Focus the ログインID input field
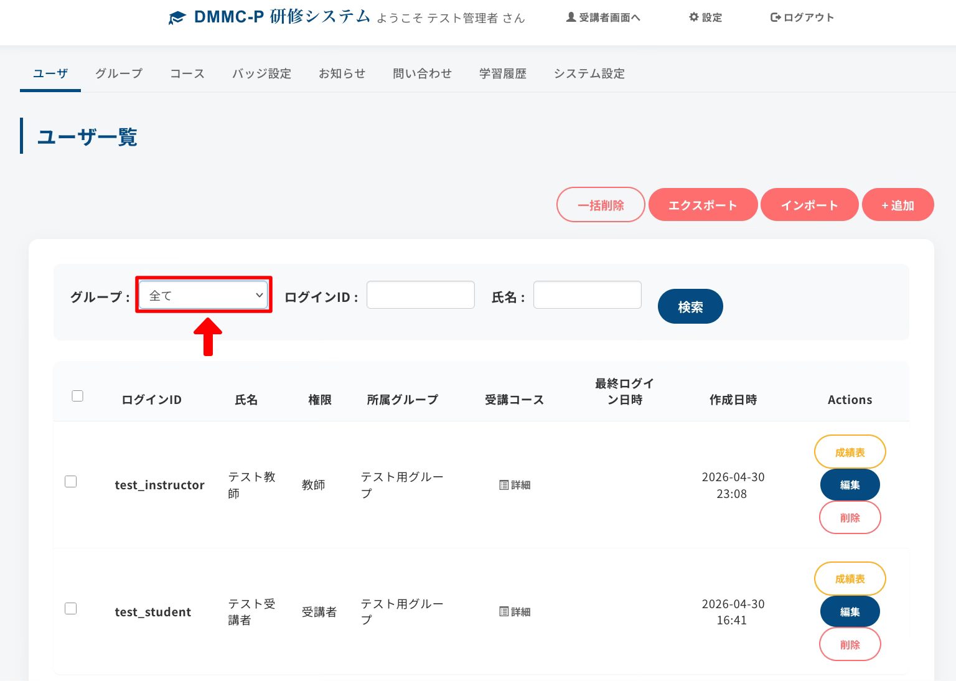Screen dimensions: 956x681 click(x=421, y=295)
